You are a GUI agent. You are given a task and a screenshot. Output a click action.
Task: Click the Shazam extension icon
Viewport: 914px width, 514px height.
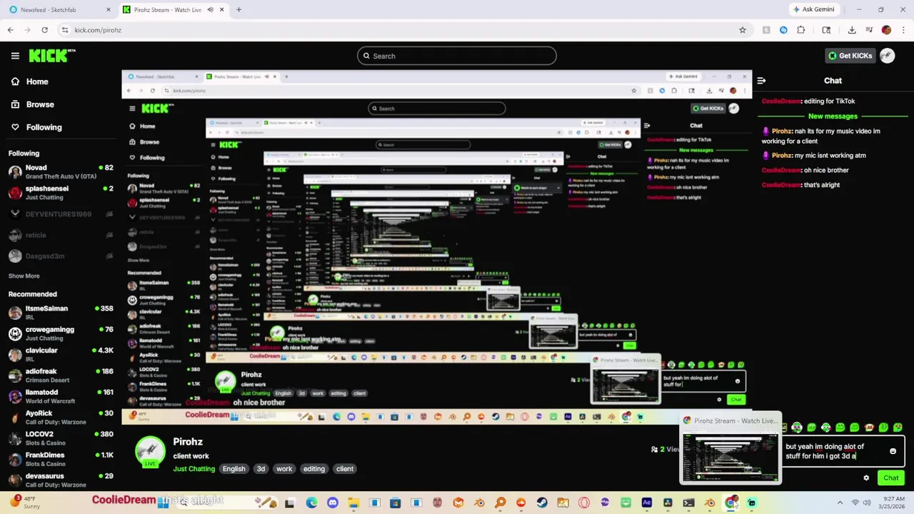[x=783, y=30]
